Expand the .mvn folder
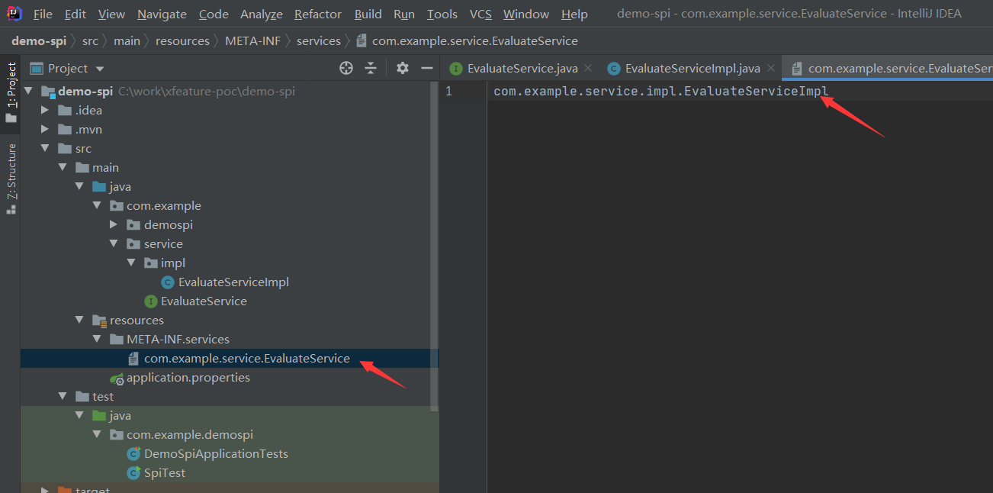The width and height of the screenshot is (993, 493). tap(46, 130)
